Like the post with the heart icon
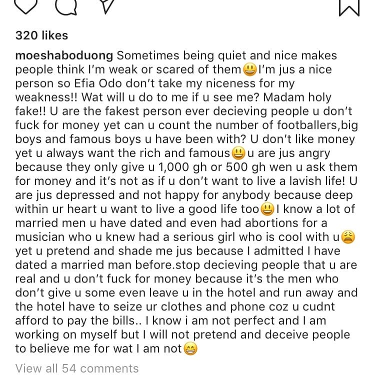Image resolution: width=375 pixels, height=375 pixels. (x=26, y=6)
